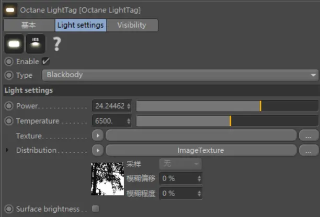Viewport: 320px width, 217px height.
Task: Click the question mark help icon
Action: (56, 44)
